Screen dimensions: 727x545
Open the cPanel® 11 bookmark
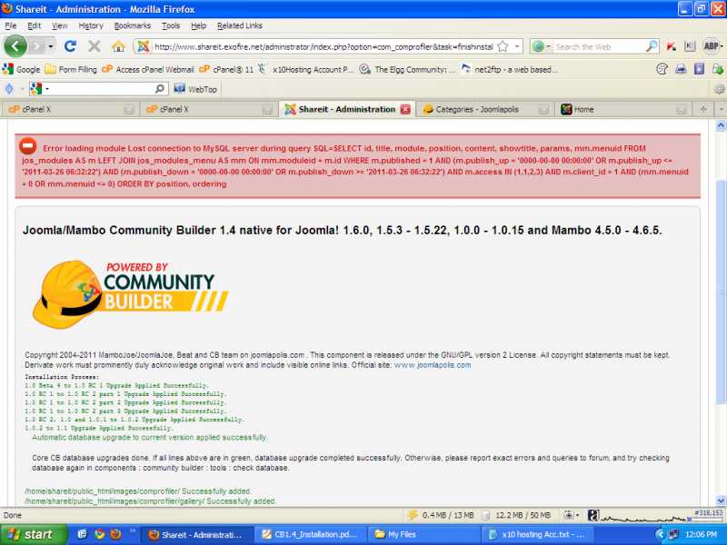(x=226, y=70)
